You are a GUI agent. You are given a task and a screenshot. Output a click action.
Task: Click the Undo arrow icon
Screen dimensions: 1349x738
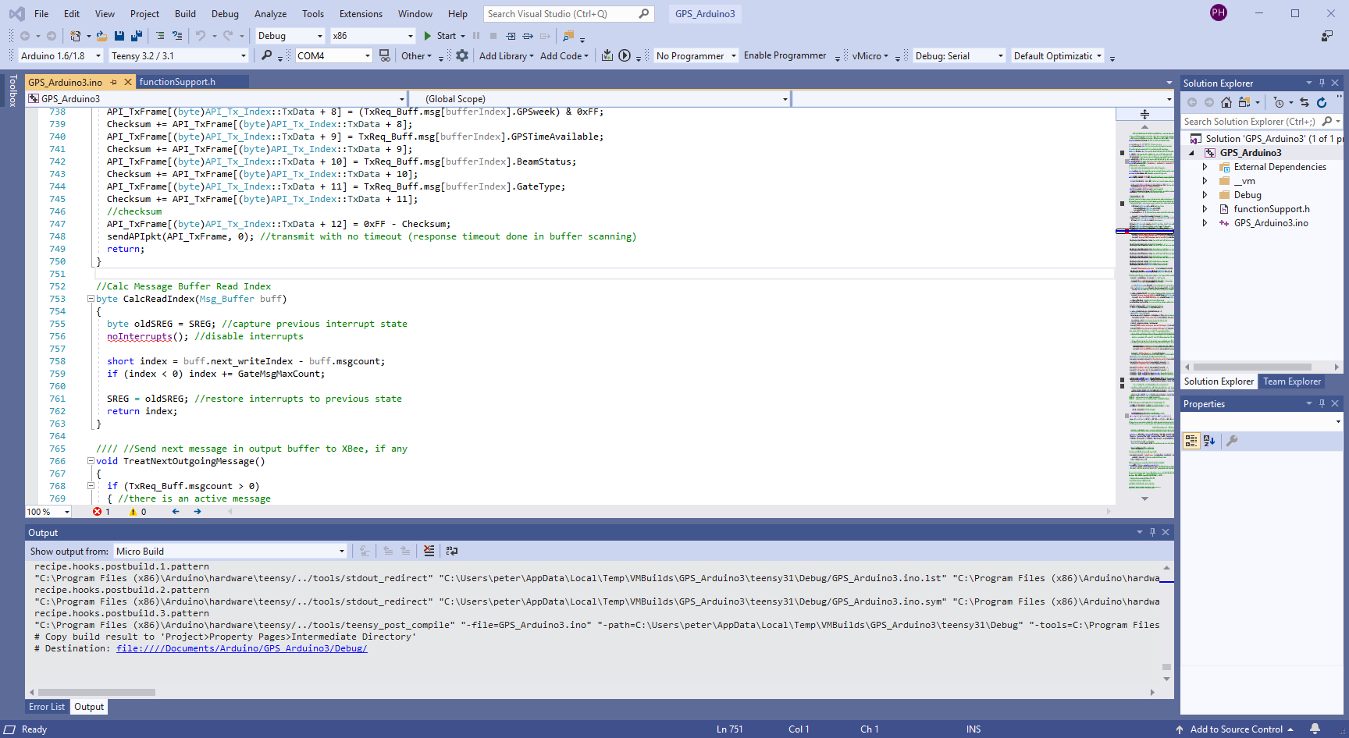(201, 36)
